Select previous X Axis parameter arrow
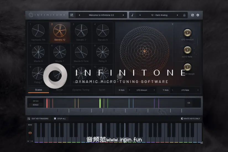 click(129, 90)
